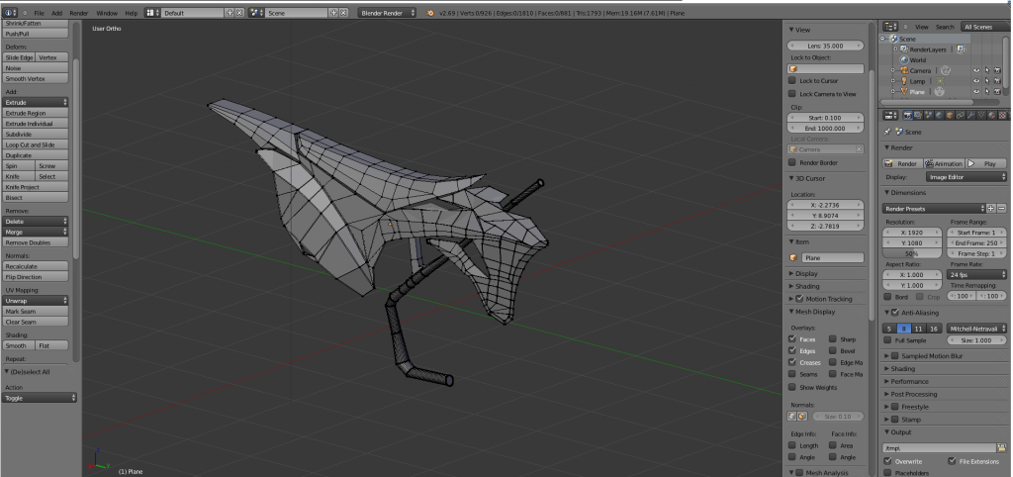Open the properties editor type selector icon
The width and height of the screenshot is (1013, 477).
[x=891, y=115]
